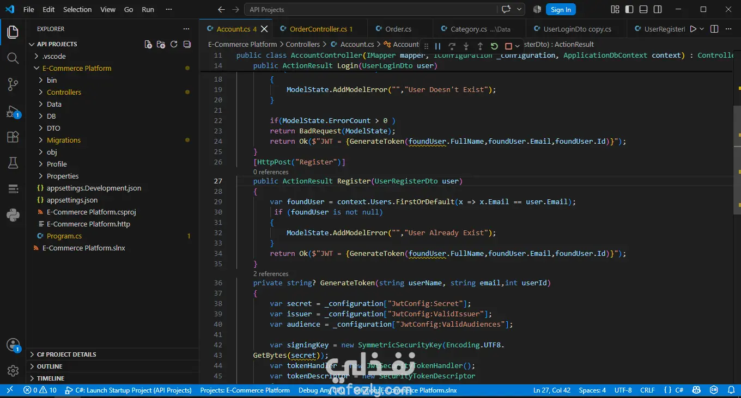Click the debug Step Over button
Viewport: 741px width, 398px height.
point(452,46)
